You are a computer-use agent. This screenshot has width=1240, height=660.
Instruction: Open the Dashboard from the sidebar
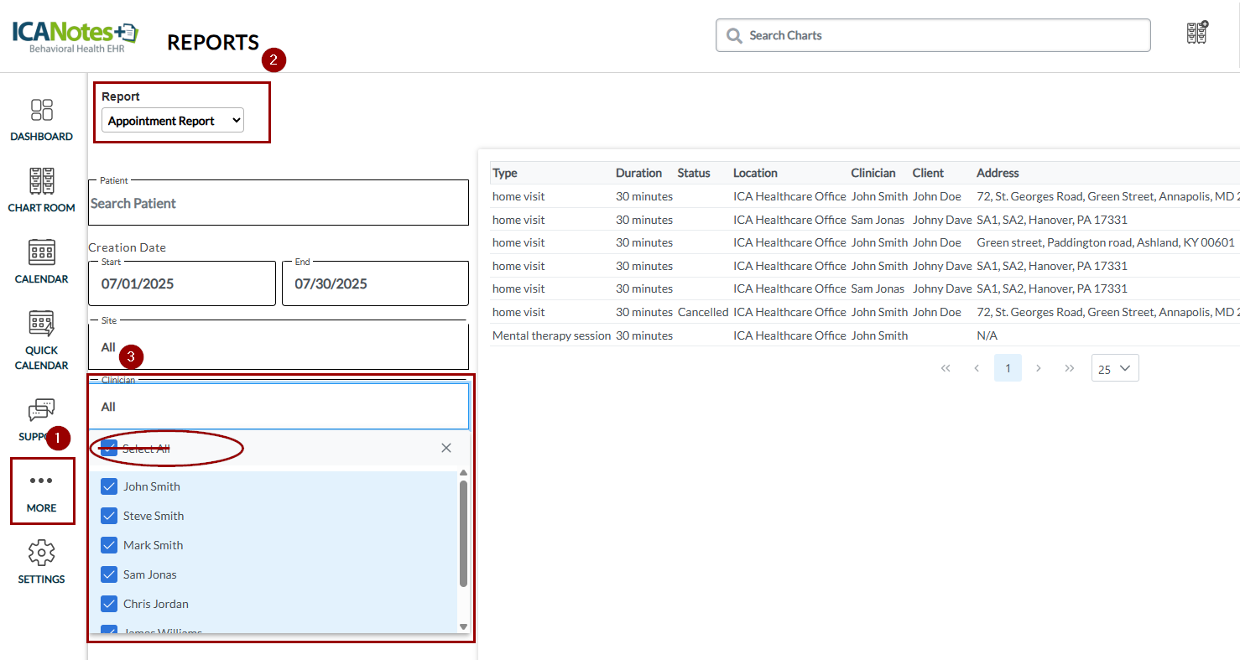(x=41, y=120)
